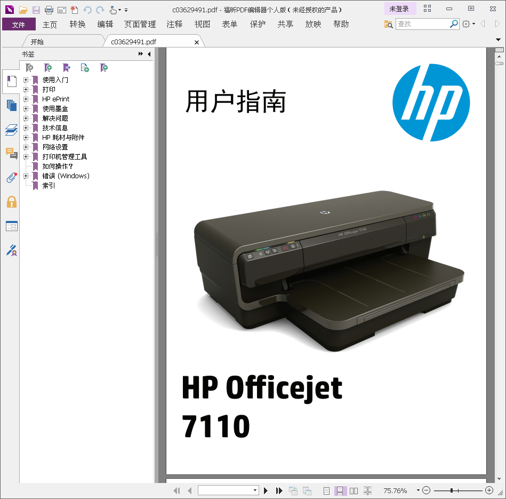The width and height of the screenshot is (506, 499).
Task: Go to next view in status bar
Action: coord(307,491)
